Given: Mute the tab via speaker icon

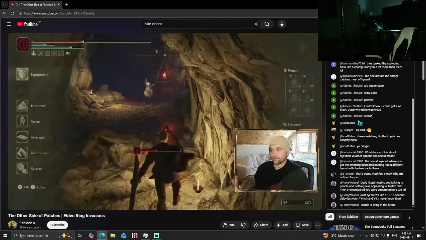Looking at the screenshot, I should click(17, 5).
